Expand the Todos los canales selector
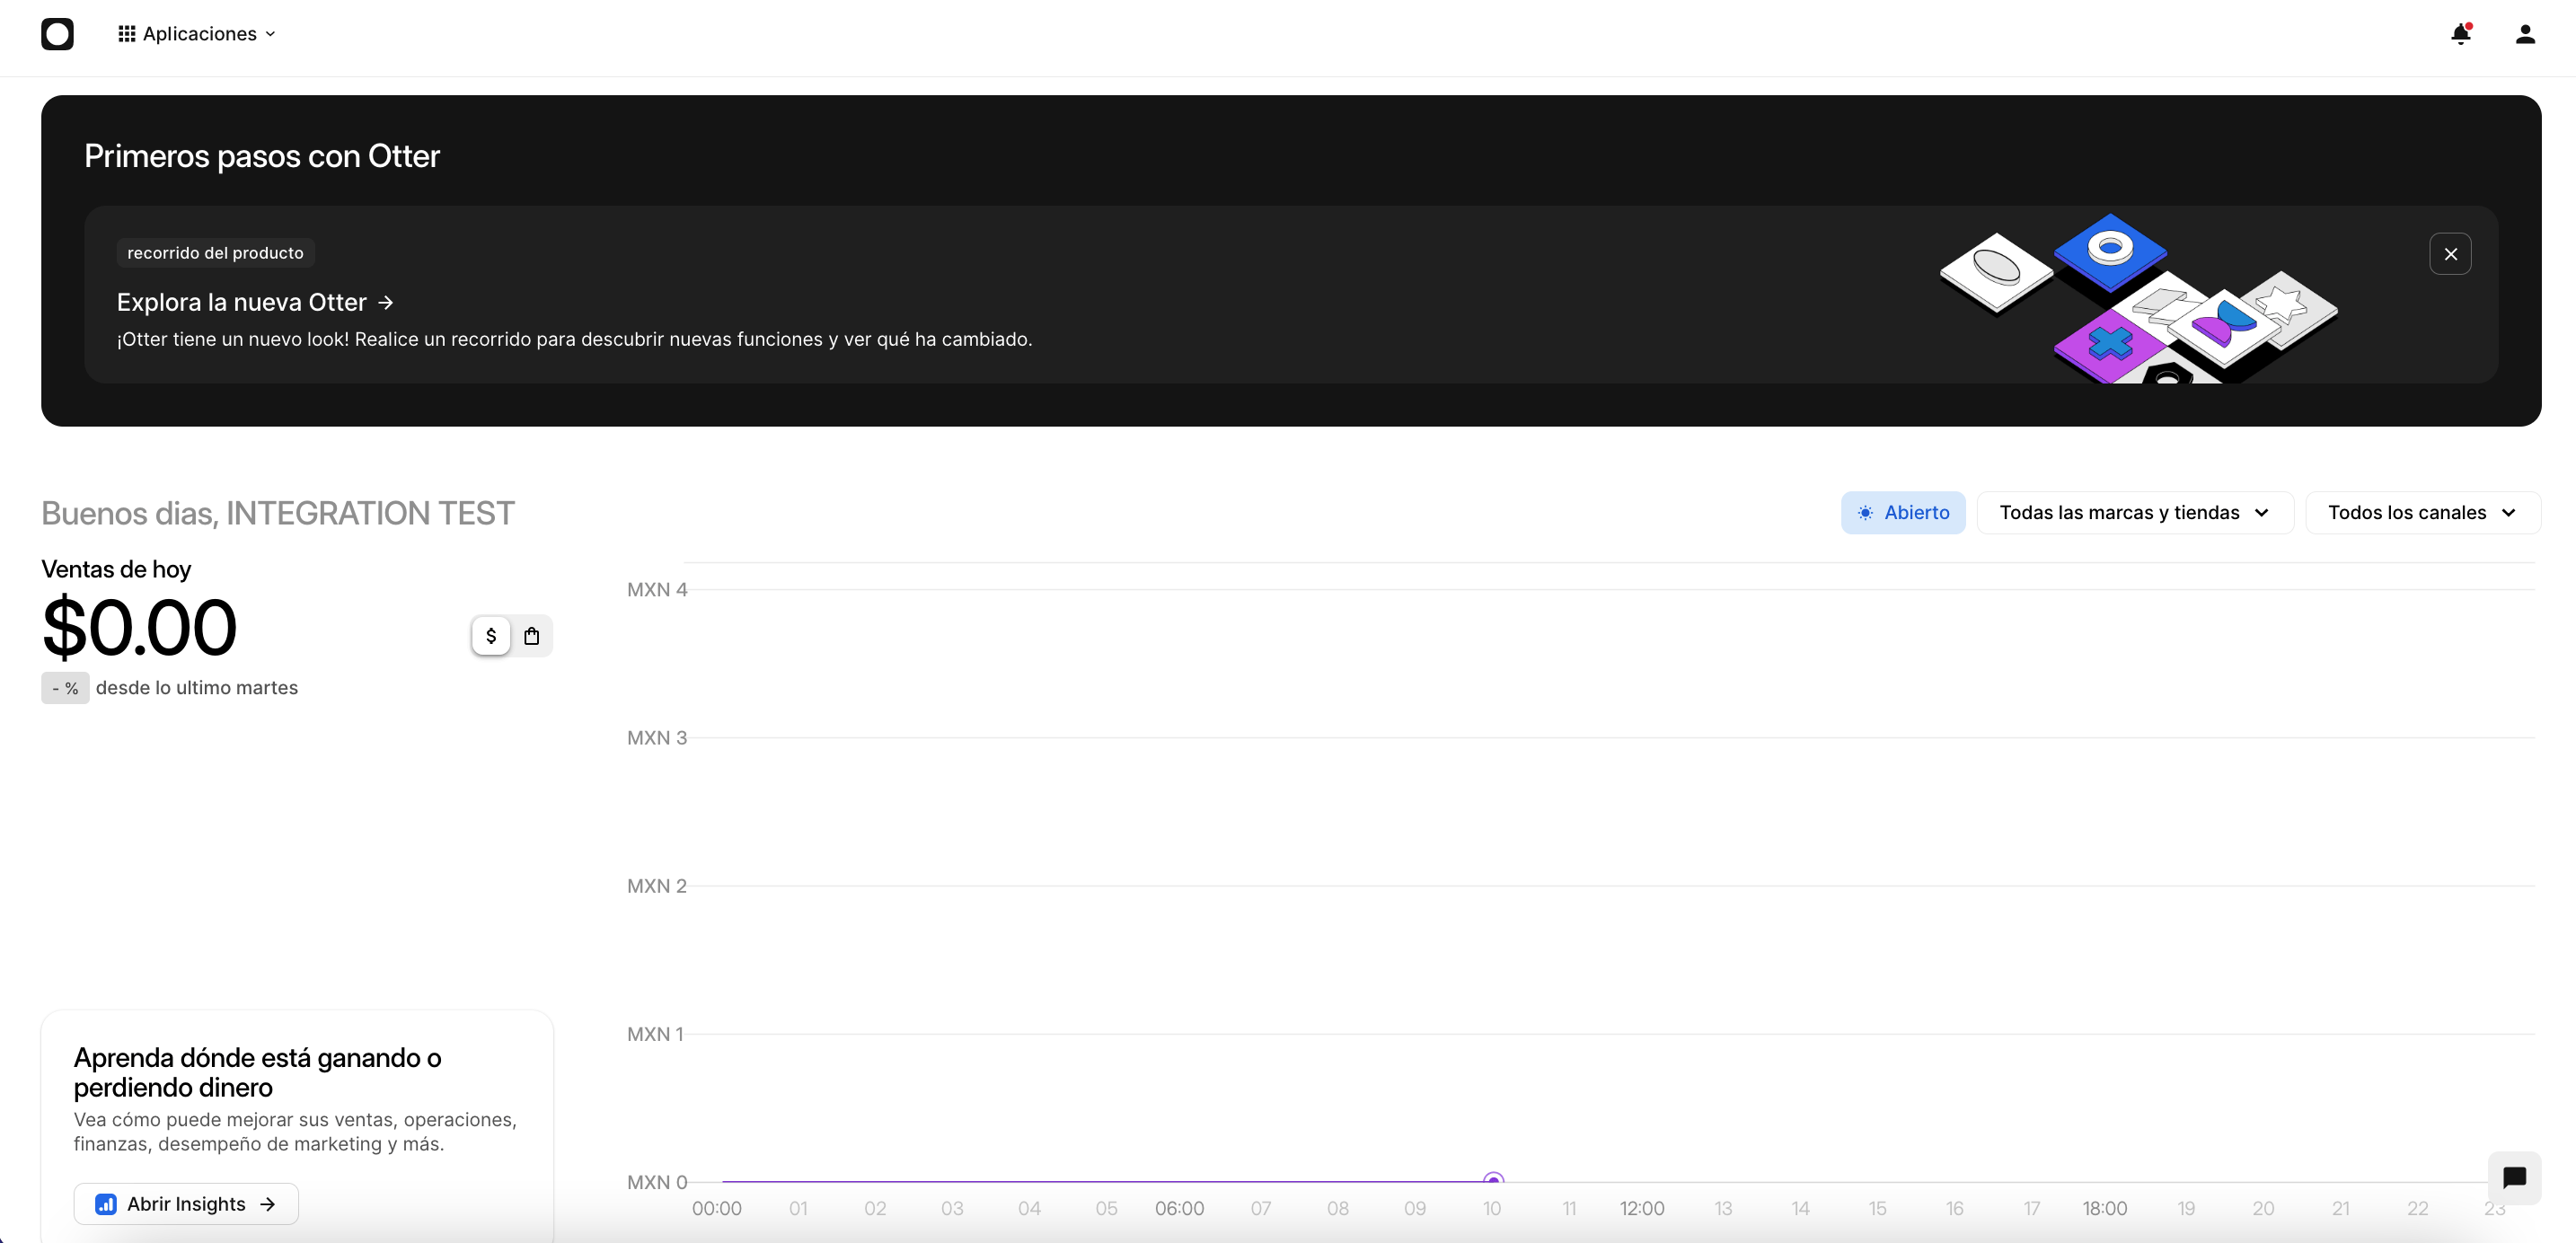The width and height of the screenshot is (2576, 1243). click(x=2422, y=512)
